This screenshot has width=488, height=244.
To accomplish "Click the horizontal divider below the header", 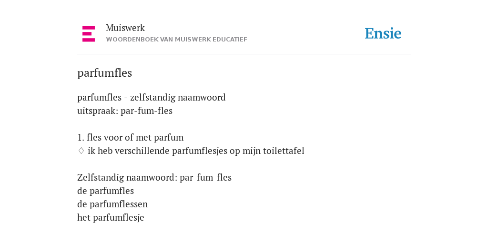I will click(x=244, y=54).
